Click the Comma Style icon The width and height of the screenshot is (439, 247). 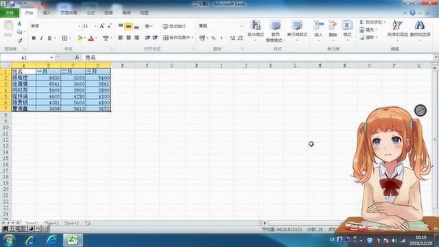click(222, 38)
